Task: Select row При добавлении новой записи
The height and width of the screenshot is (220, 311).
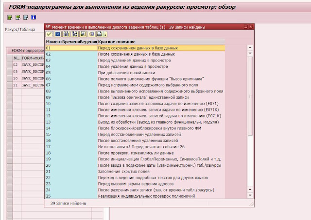Action: coord(135,73)
